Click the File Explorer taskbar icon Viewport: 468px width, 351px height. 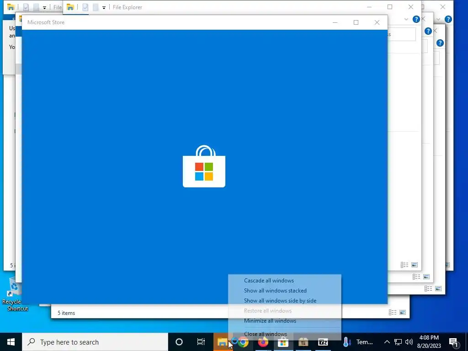click(x=222, y=342)
